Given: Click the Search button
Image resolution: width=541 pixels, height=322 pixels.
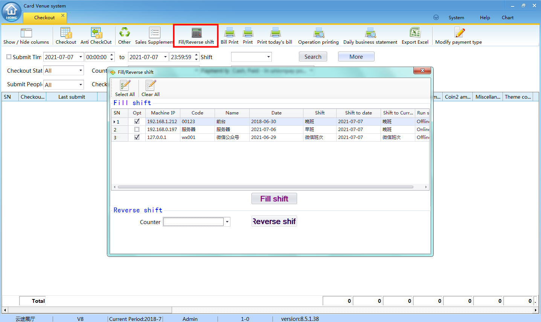Looking at the screenshot, I should tap(313, 56).
